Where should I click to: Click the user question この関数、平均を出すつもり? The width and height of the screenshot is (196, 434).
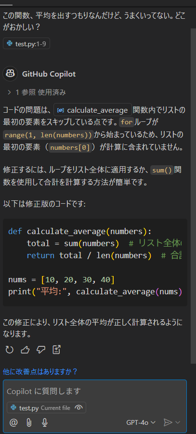click(94, 22)
